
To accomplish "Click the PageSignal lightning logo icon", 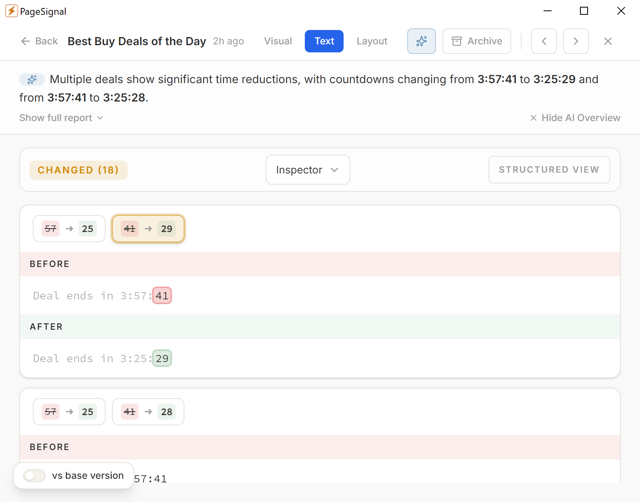I will pyautogui.click(x=11, y=11).
